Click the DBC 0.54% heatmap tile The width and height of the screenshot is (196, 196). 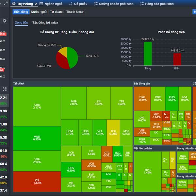(183, 168)
